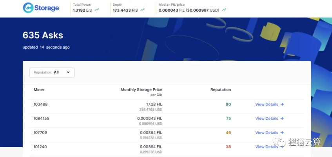Viewport: 332px width, 157px height.
Task: Click the Depth trend chart icon
Action: tap(143, 10)
